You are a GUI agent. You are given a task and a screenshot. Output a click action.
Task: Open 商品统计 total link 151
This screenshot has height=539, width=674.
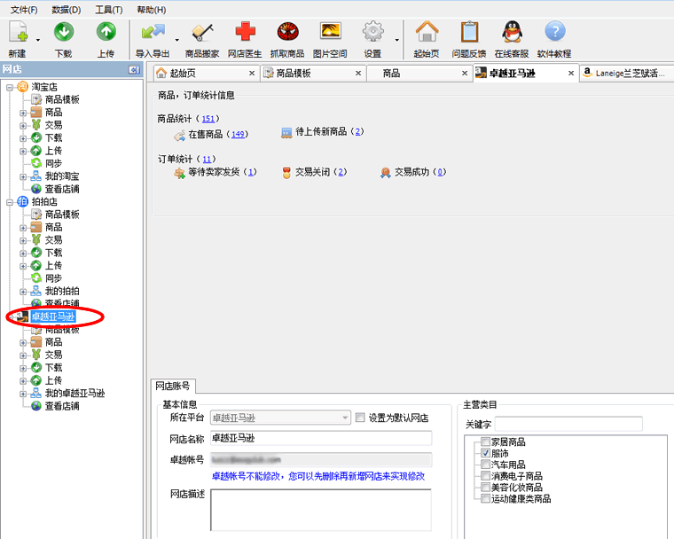coord(208,119)
